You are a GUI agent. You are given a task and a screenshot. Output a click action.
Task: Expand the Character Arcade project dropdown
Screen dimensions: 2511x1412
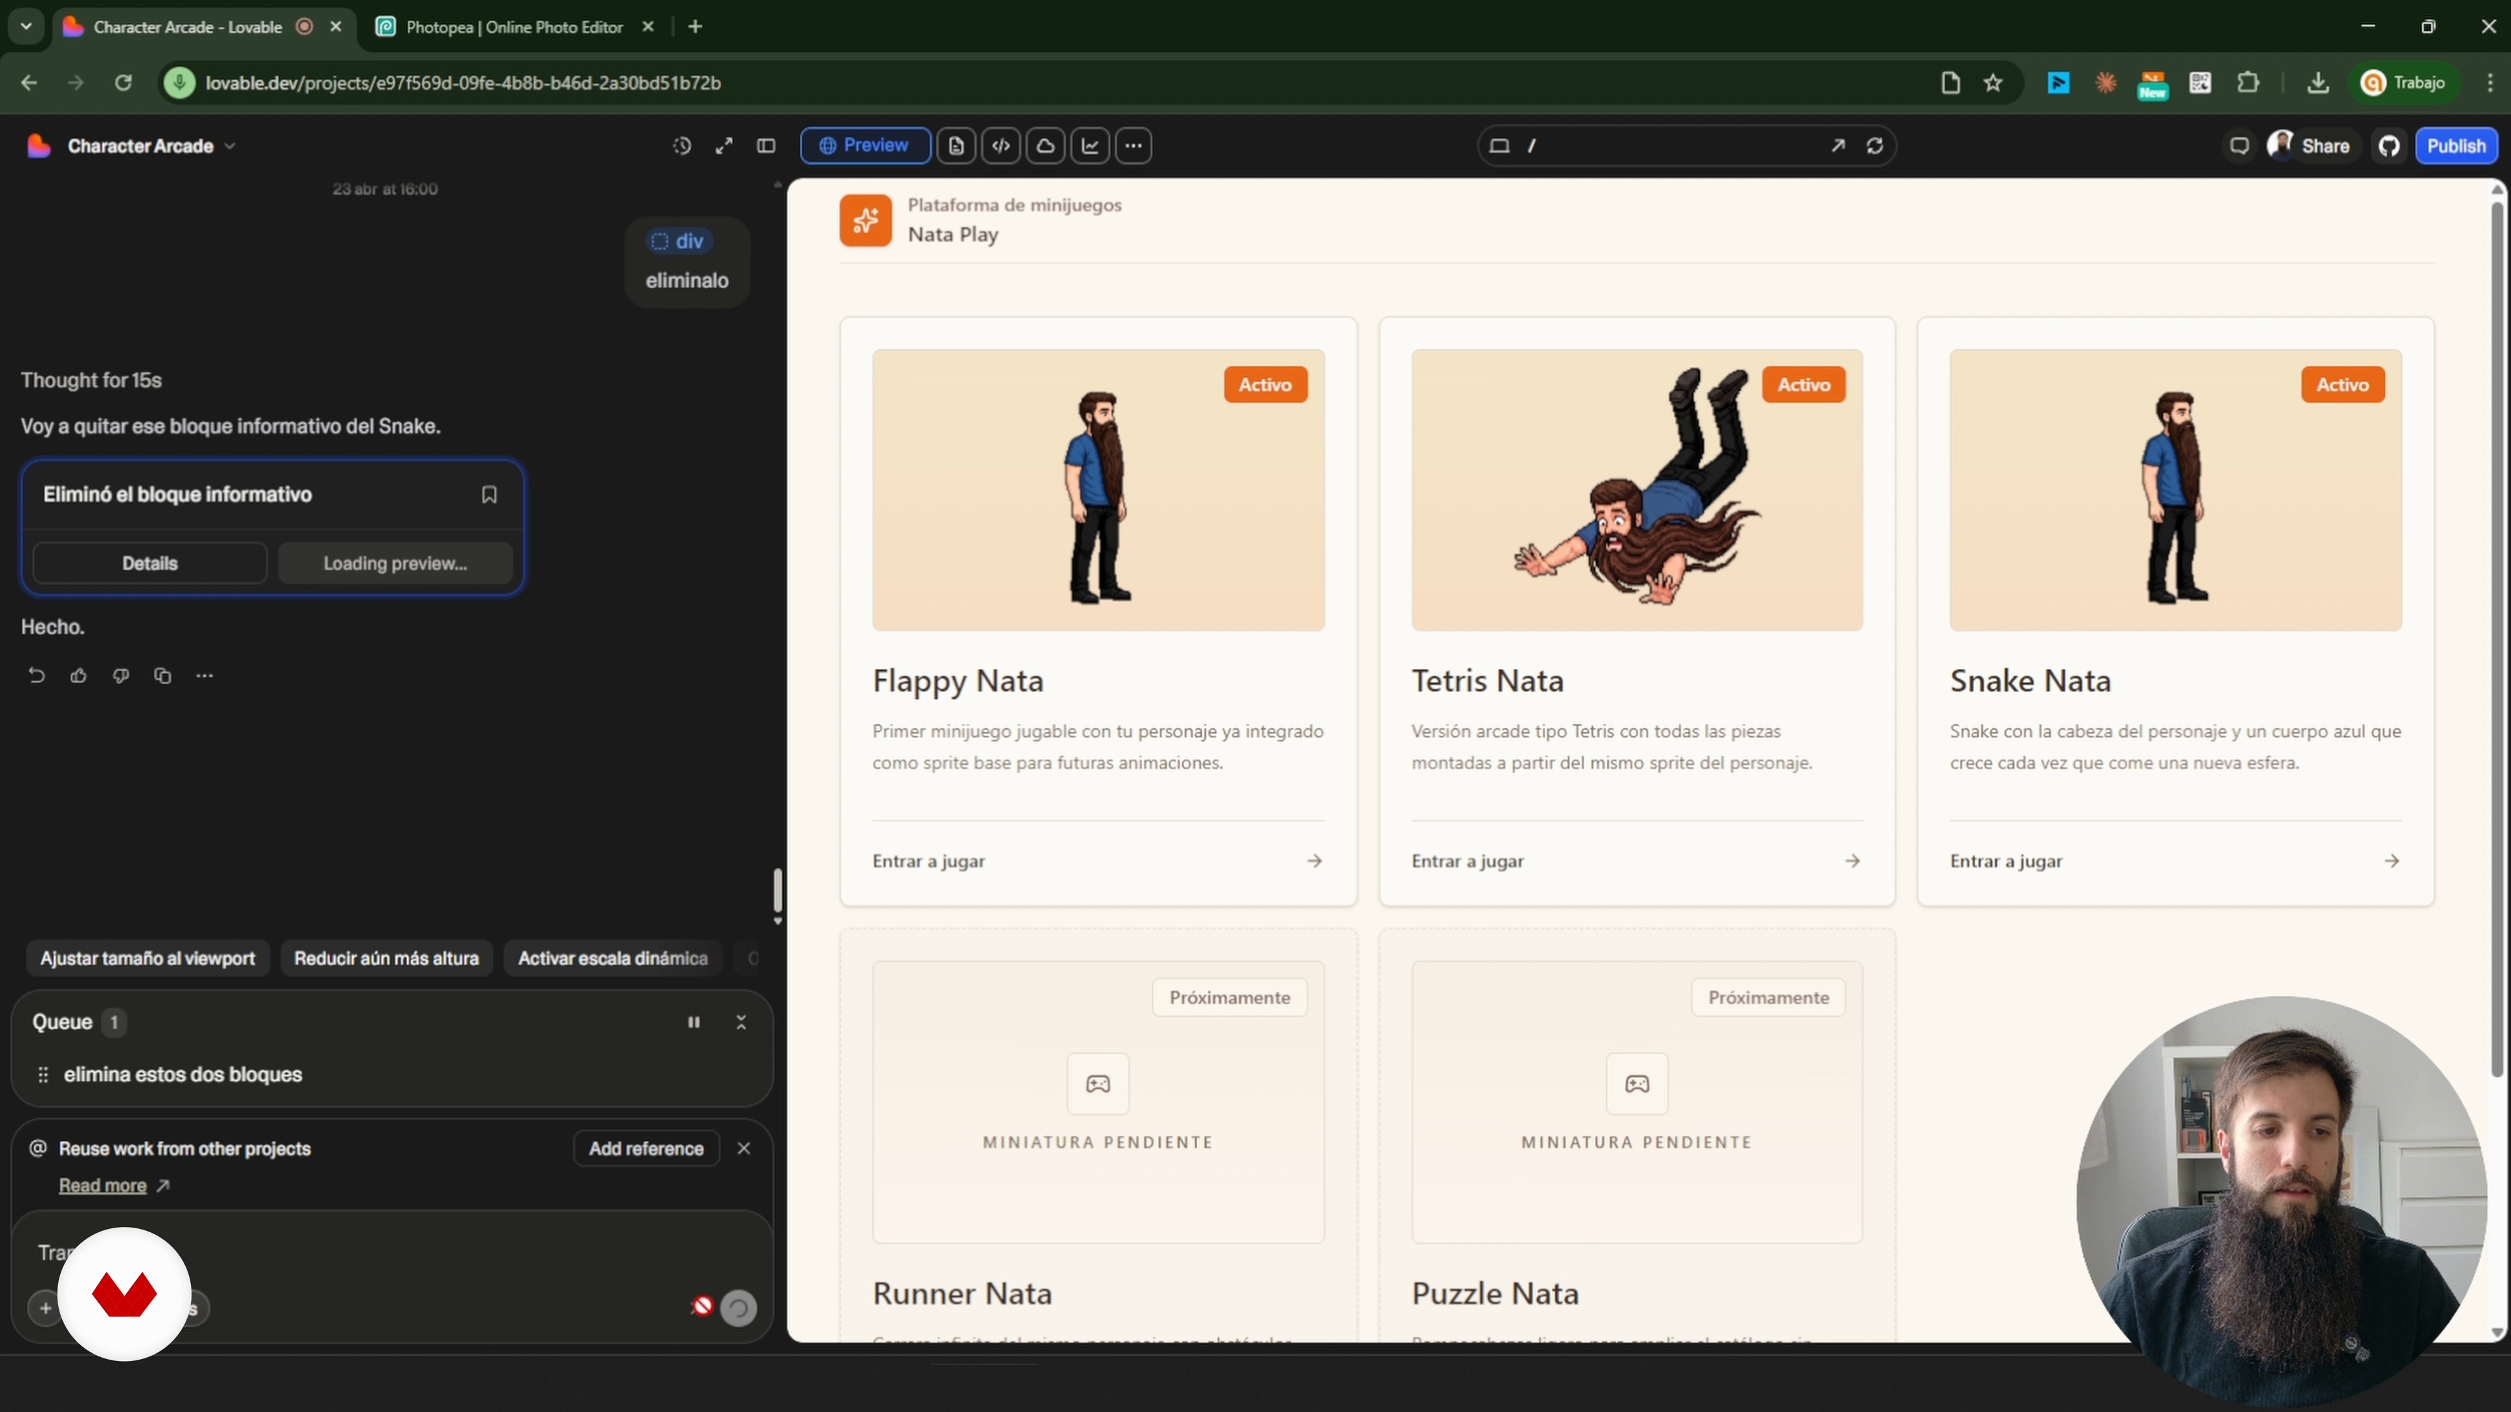(x=230, y=146)
